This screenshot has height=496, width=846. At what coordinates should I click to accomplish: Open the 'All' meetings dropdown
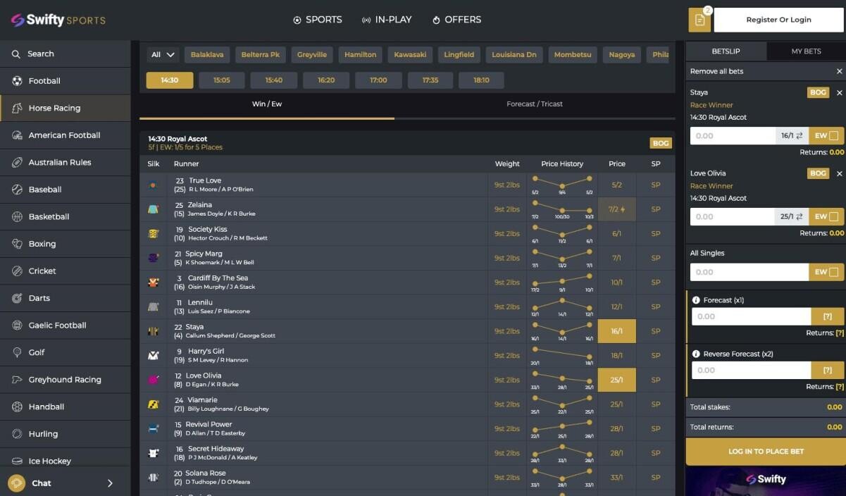[161, 54]
